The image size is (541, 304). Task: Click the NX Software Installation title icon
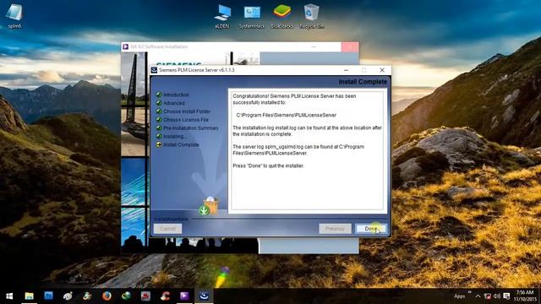point(126,46)
